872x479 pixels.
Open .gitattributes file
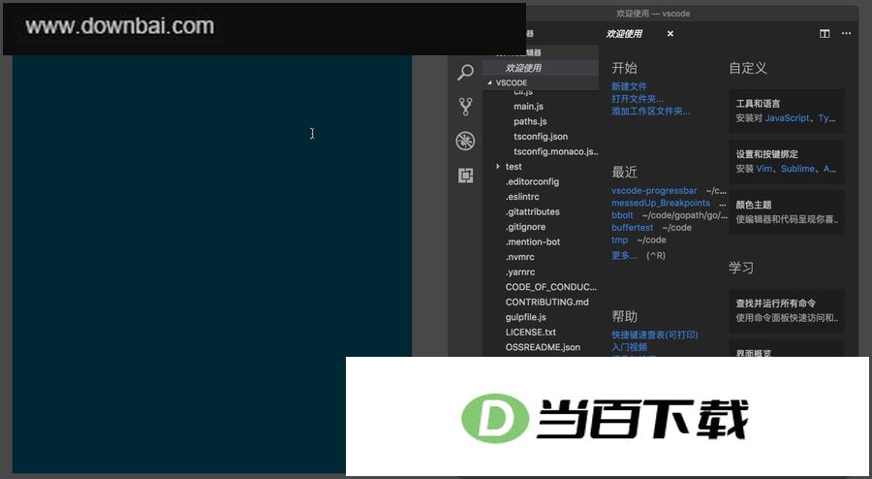click(532, 211)
